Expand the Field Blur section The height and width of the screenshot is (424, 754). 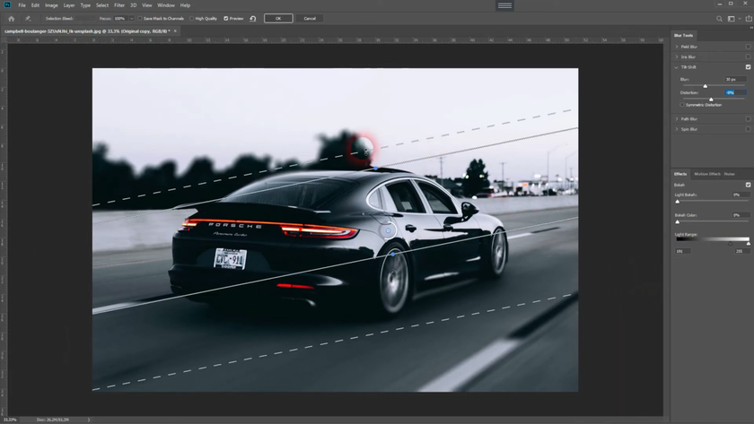(x=677, y=47)
